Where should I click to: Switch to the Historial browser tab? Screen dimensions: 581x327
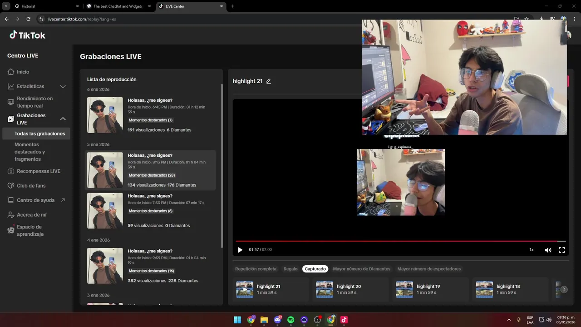pos(45,6)
